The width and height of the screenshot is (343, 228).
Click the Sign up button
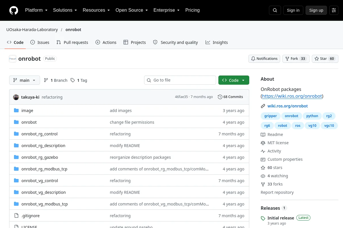(316, 10)
